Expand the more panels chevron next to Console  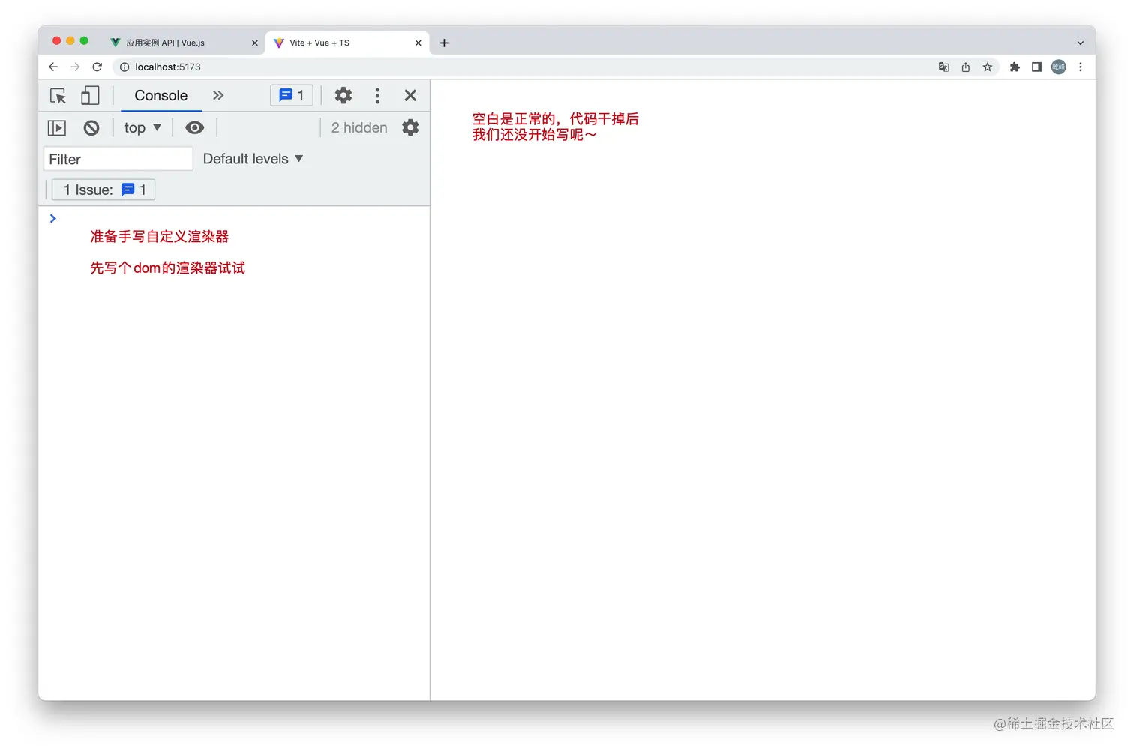(218, 95)
